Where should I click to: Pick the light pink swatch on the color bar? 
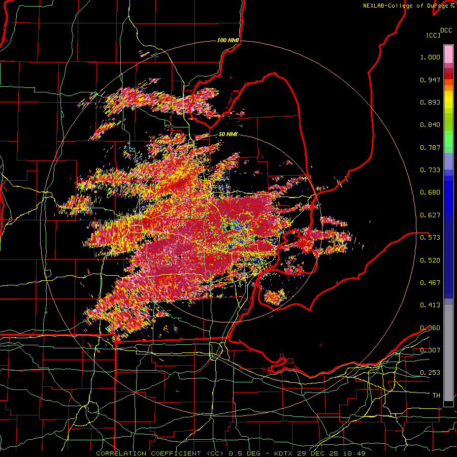point(448,54)
